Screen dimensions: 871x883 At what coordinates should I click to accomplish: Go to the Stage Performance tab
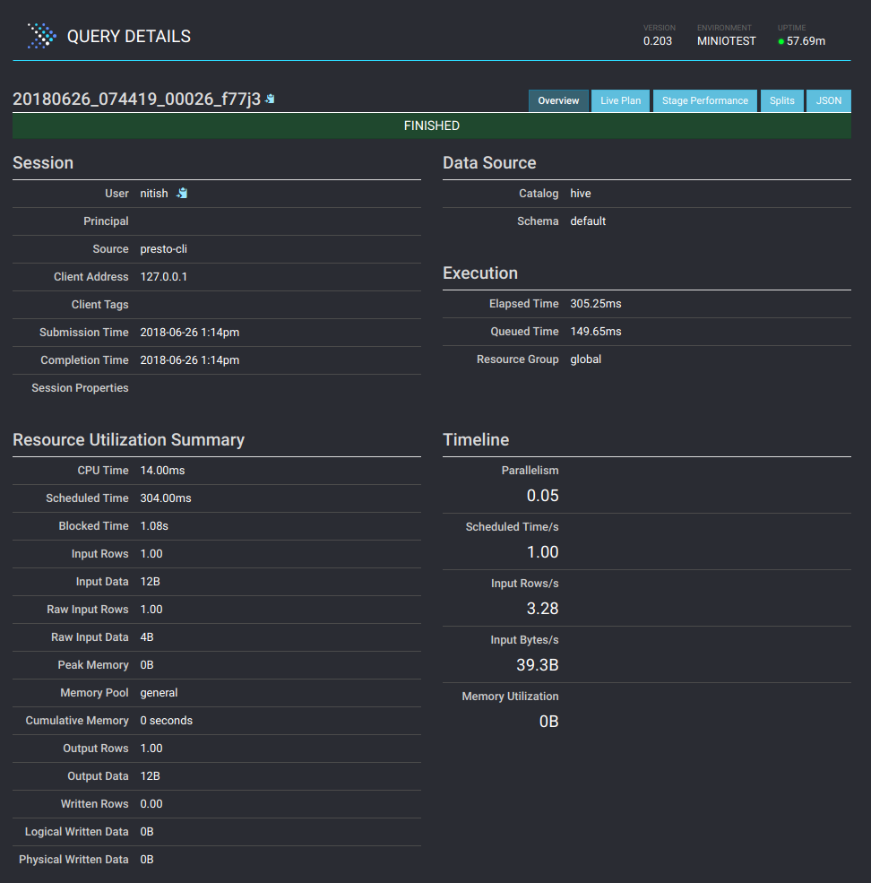704,100
